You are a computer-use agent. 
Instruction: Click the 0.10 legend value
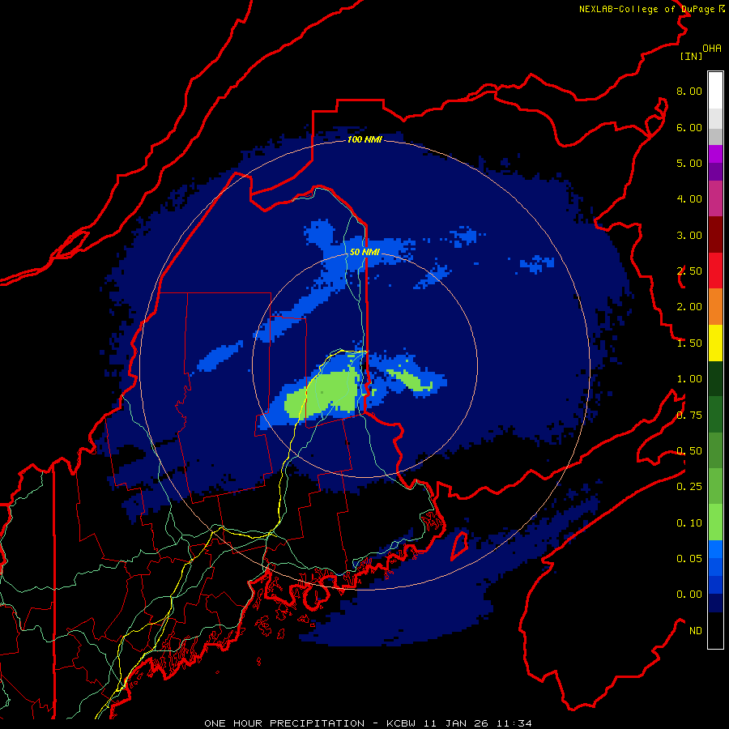point(689,523)
